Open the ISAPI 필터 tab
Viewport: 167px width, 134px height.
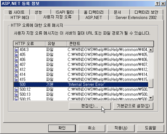(x=64, y=12)
